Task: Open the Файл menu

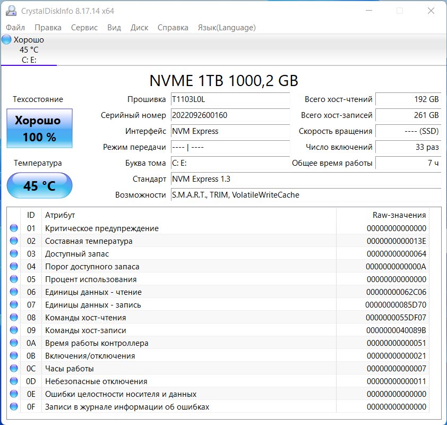Action: click(x=15, y=28)
